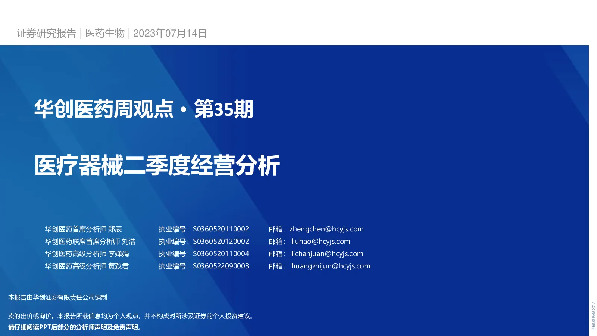The image size is (597, 336).
Task: Click analyst name 华创医药高级分析师 黄致君
Action: click(x=87, y=266)
